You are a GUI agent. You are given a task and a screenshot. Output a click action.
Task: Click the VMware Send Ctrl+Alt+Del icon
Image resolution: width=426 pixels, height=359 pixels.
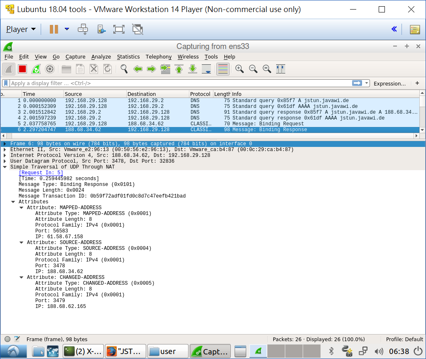coord(83,29)
